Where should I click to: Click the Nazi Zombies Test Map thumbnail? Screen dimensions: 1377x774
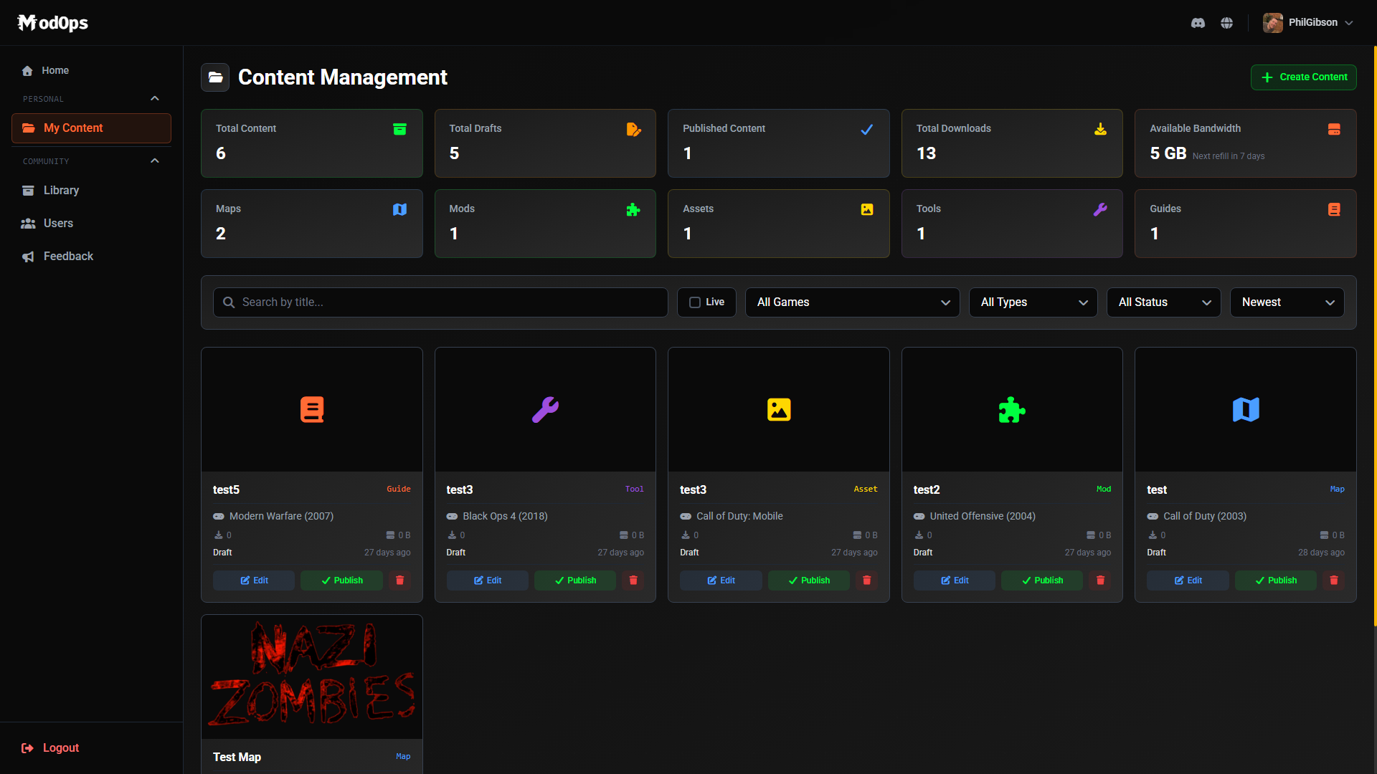[x=311, y=676]
